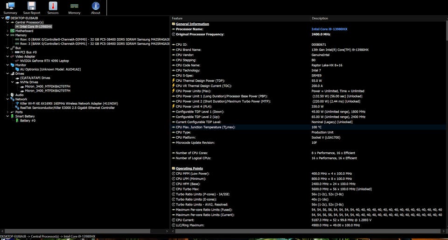Screen dimensions: 448x240
Task: Collapse the Drives branch
Action: [x=7, y=73]
